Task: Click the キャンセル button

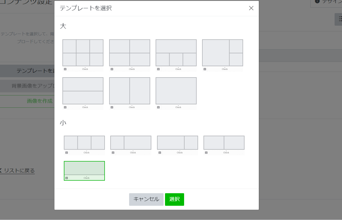Action: point(146,199)
